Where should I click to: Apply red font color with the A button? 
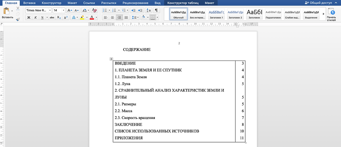(92, 18)
